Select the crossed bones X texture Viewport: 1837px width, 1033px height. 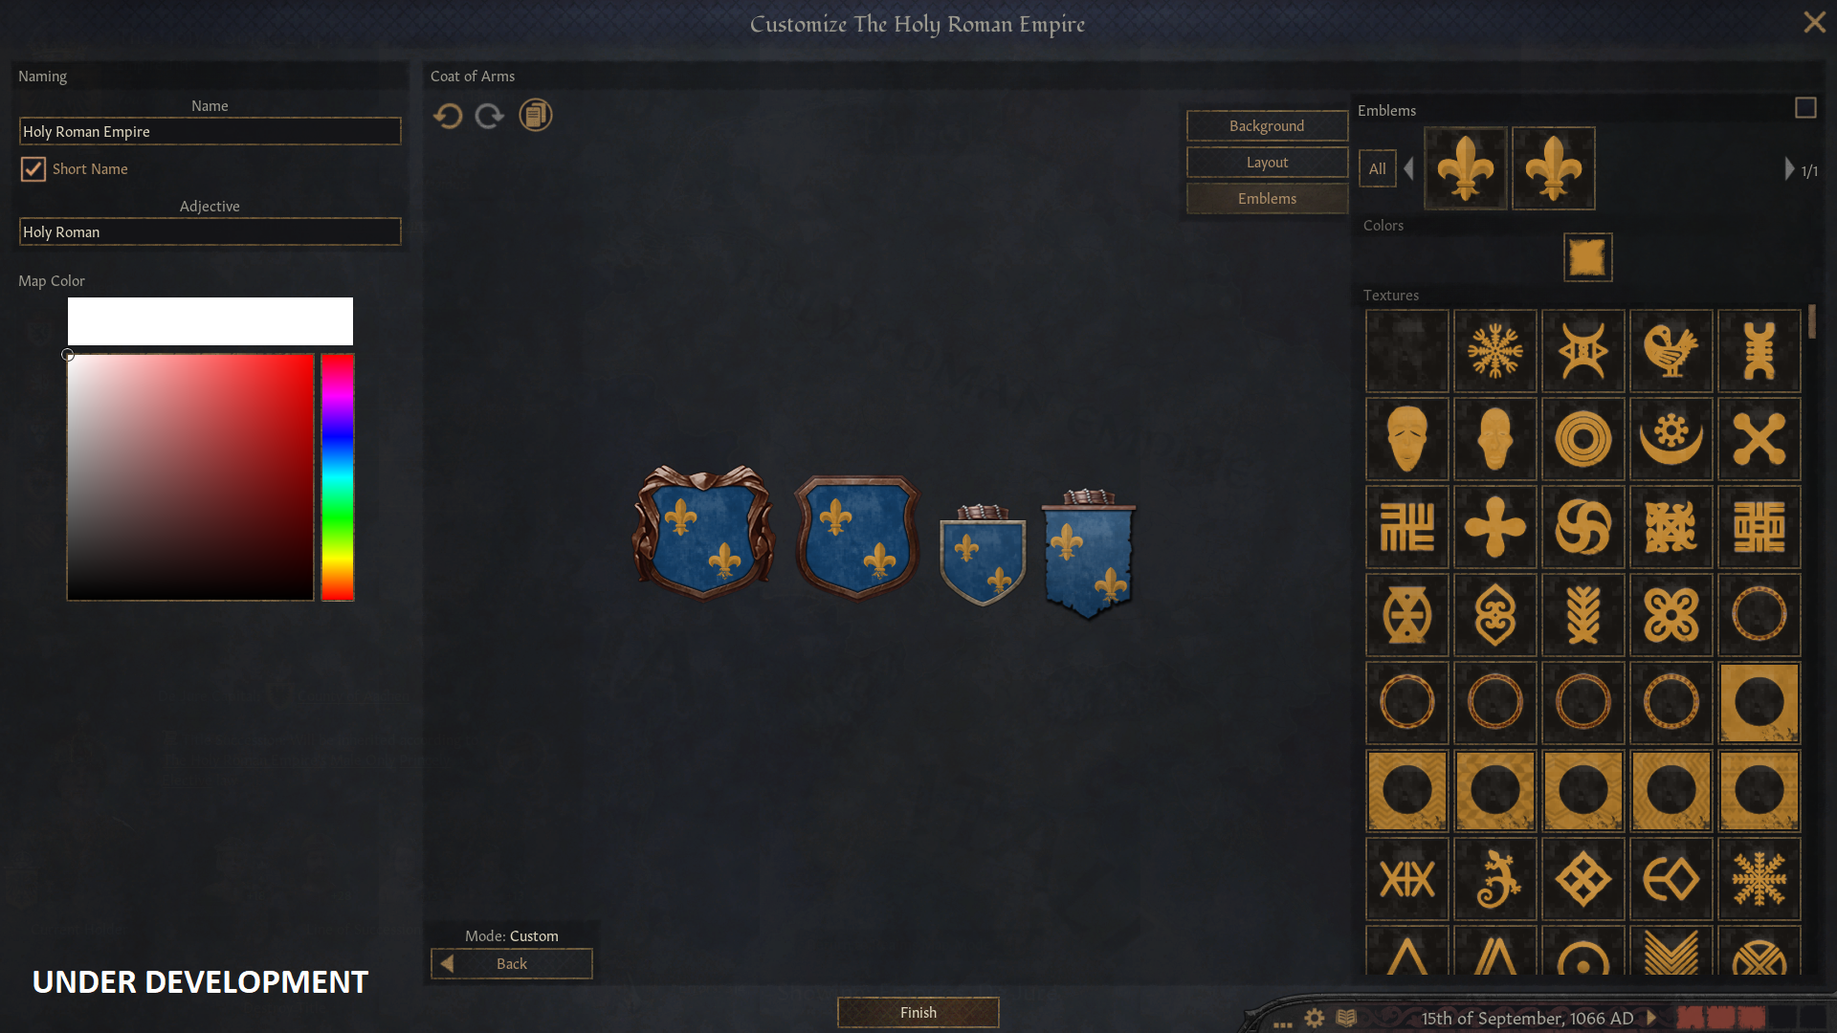click(1759, 439)
